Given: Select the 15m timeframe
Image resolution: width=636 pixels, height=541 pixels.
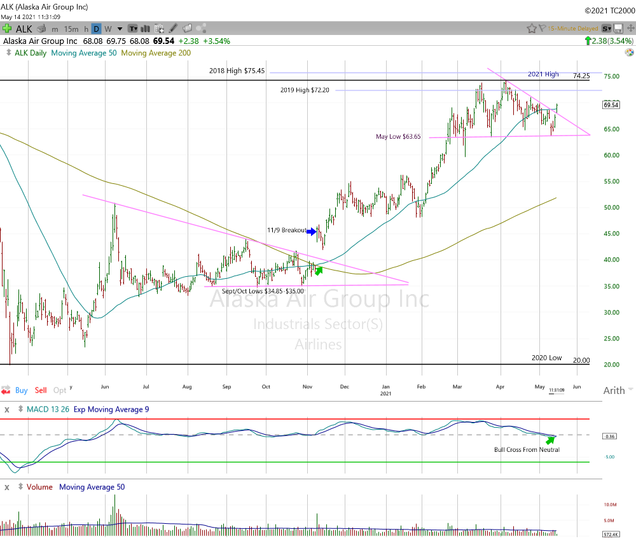Looking at the screenshot, I should click(71, 29).
